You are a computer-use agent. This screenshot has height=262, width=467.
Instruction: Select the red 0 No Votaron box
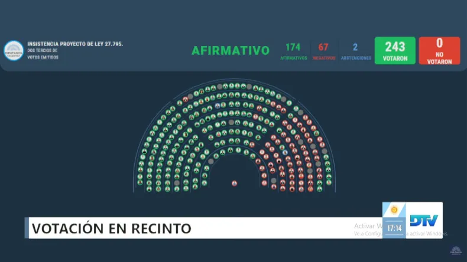pyautogui.click(x=439, y=51)
